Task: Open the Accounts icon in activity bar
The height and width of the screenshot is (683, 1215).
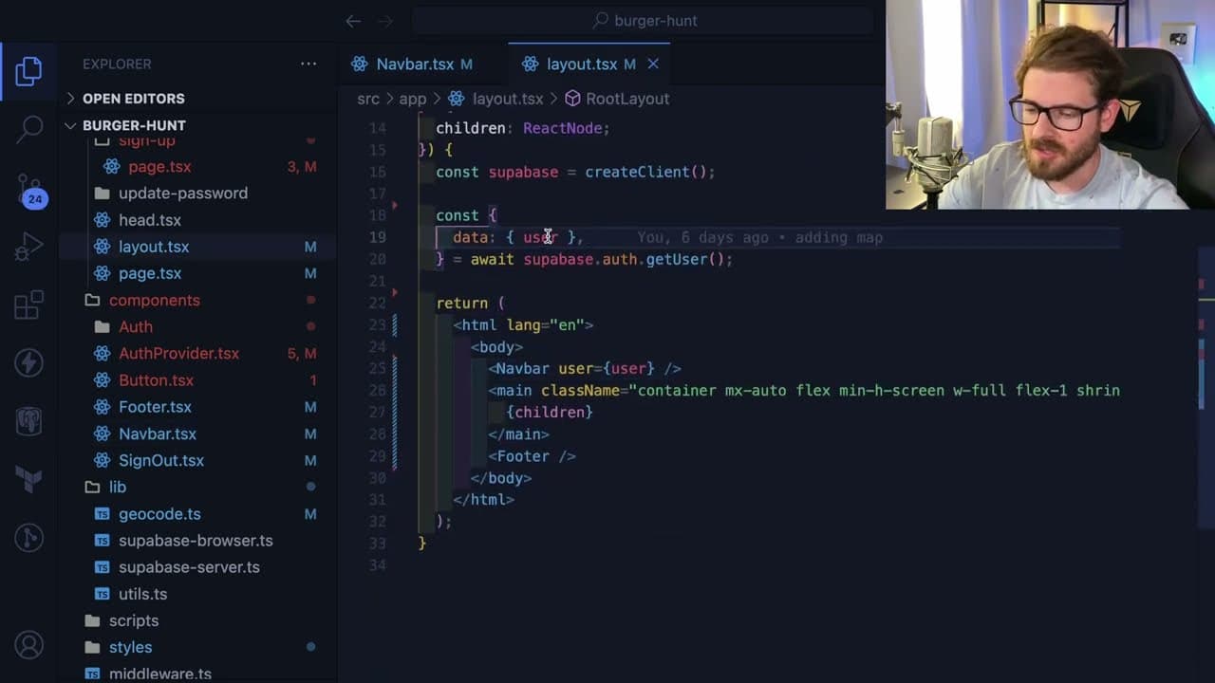Action: coord(29,646)
